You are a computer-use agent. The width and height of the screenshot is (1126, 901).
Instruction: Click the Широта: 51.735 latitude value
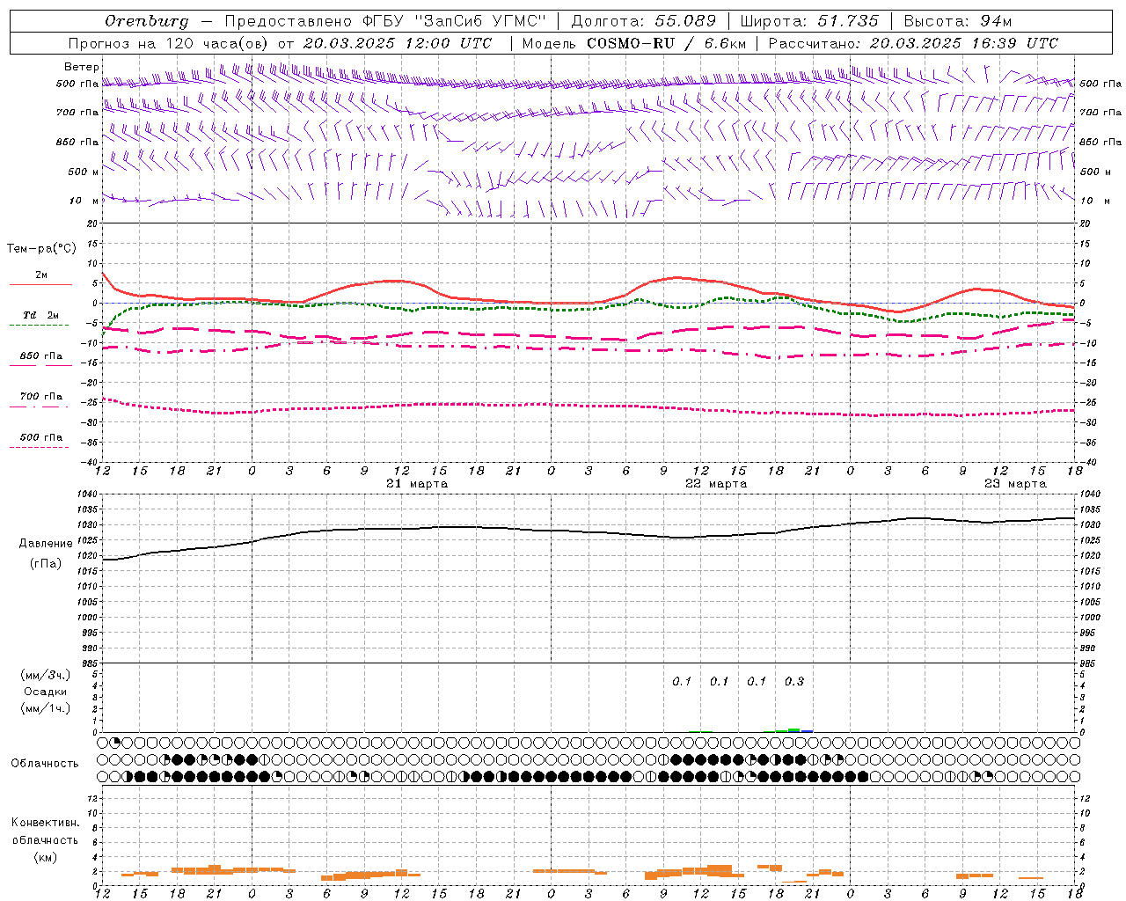809,21
